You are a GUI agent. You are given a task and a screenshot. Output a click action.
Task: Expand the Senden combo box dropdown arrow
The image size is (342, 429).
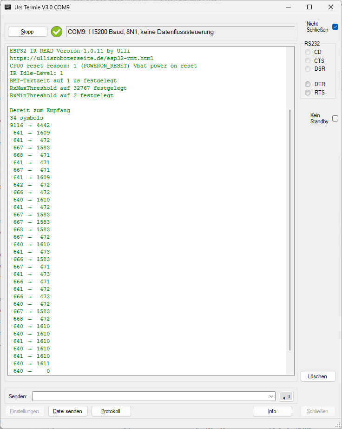[x=272, y=396]
